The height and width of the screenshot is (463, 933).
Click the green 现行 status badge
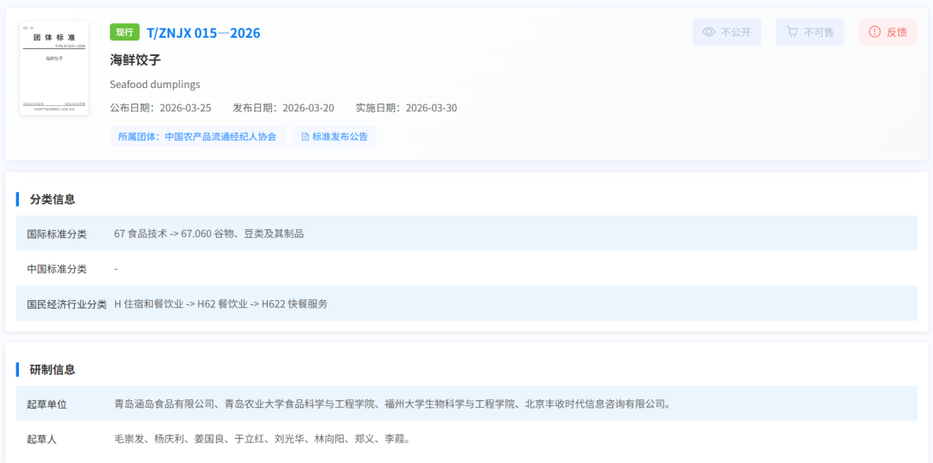tap(124, 32)
